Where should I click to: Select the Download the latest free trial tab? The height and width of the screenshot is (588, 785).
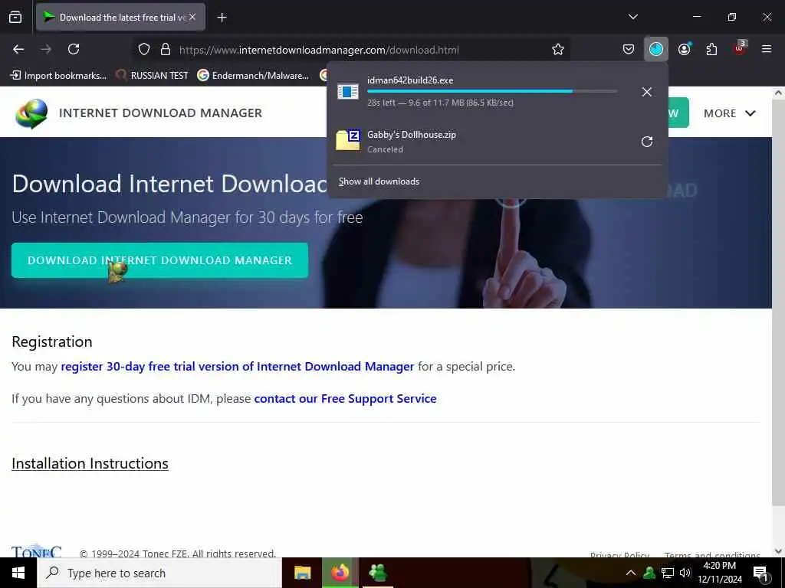120,18
